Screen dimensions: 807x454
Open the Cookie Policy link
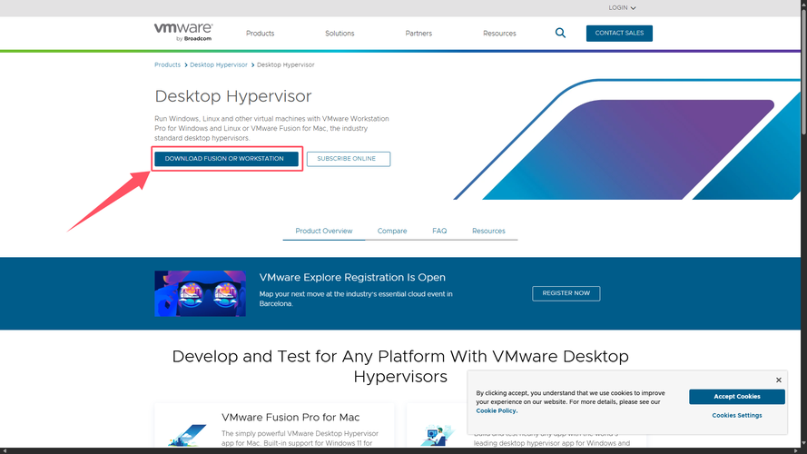pyautogui.click(x=497, y=410)
